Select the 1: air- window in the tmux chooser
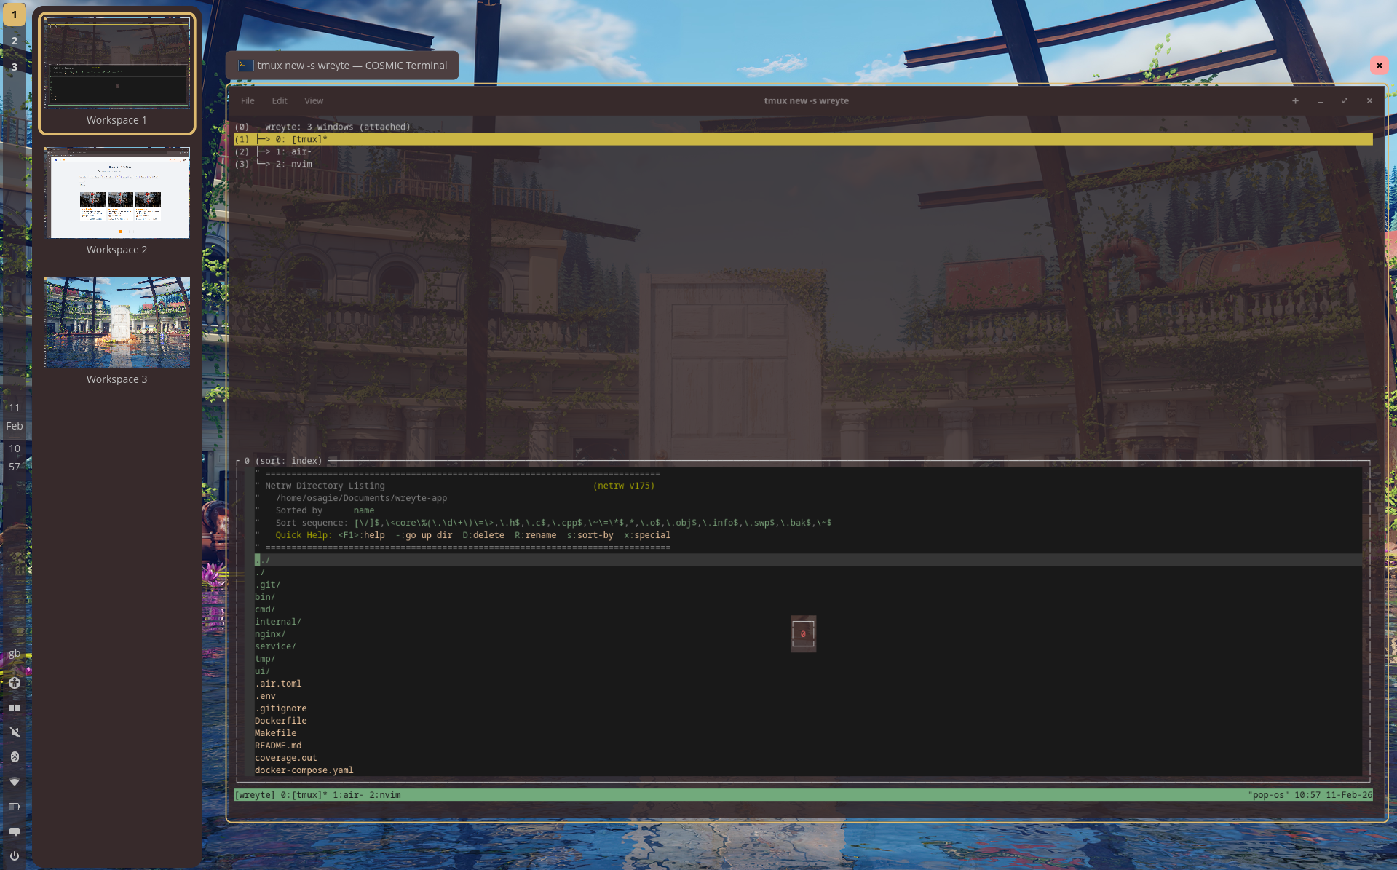The height and width of the screenshot is (870, 1397). [293, 151]
